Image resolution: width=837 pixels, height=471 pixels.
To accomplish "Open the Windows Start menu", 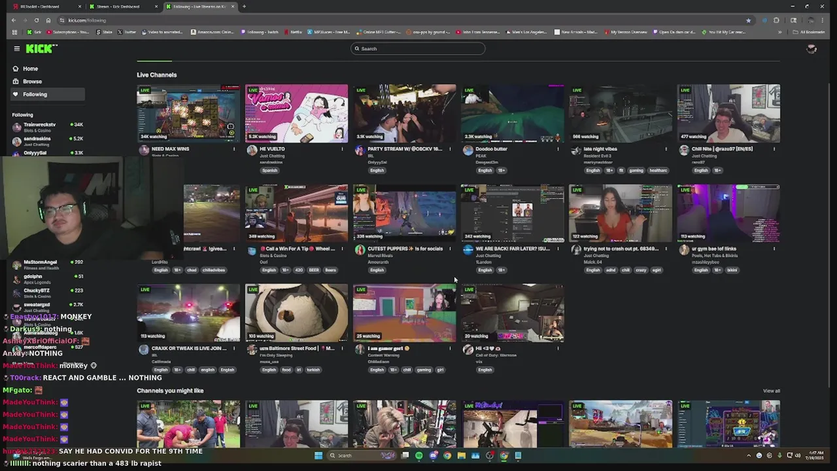I will pos(318,455).
